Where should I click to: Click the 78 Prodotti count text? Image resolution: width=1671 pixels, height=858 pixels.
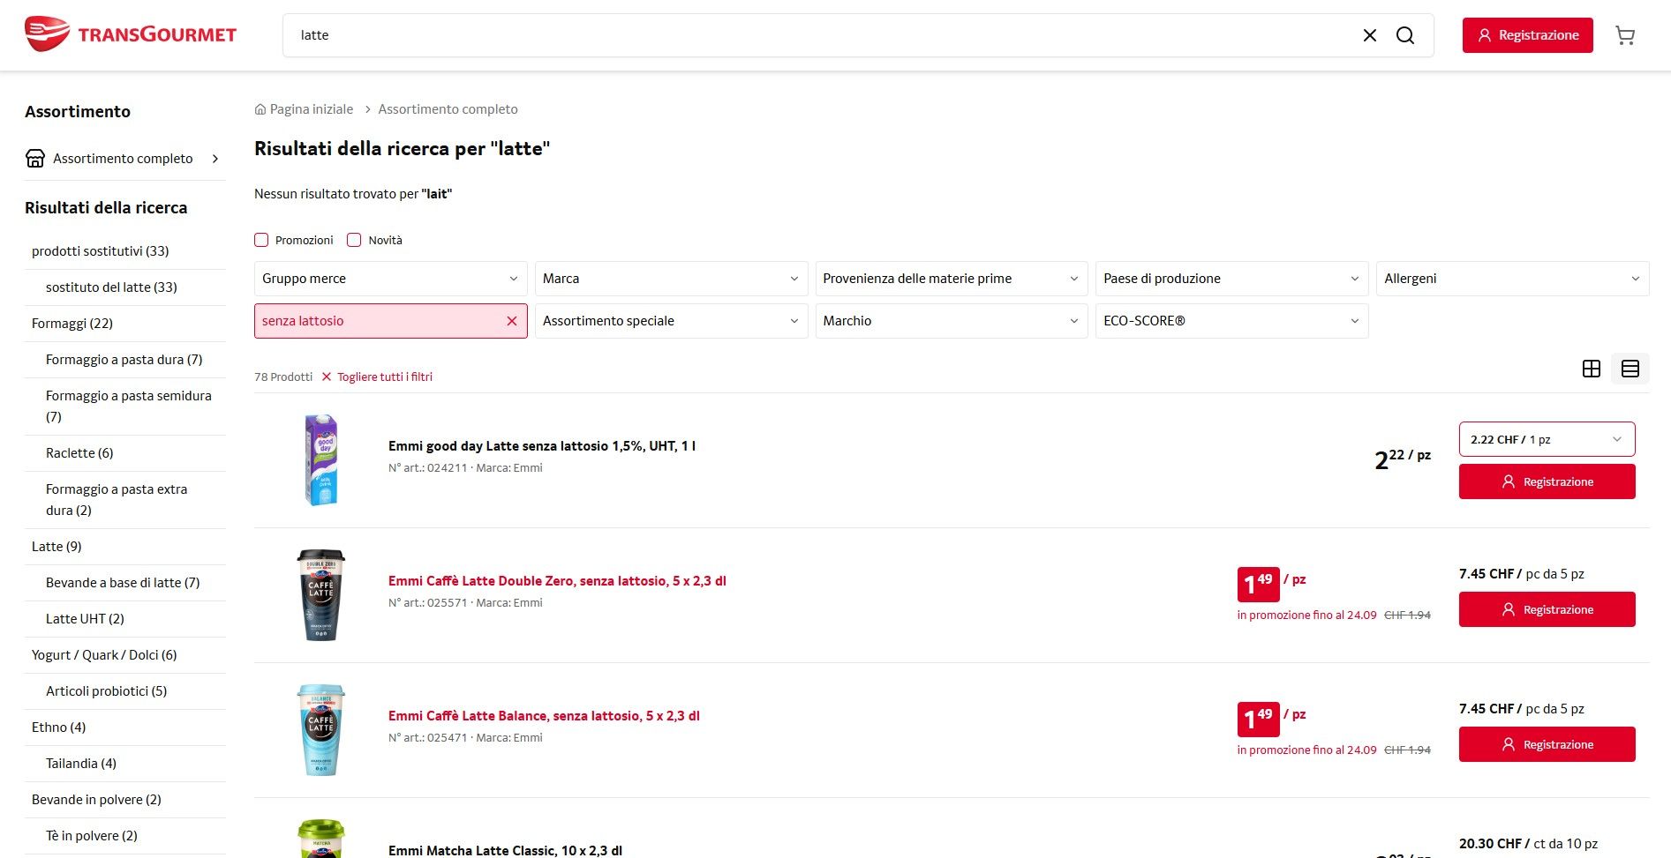[283, 377]
